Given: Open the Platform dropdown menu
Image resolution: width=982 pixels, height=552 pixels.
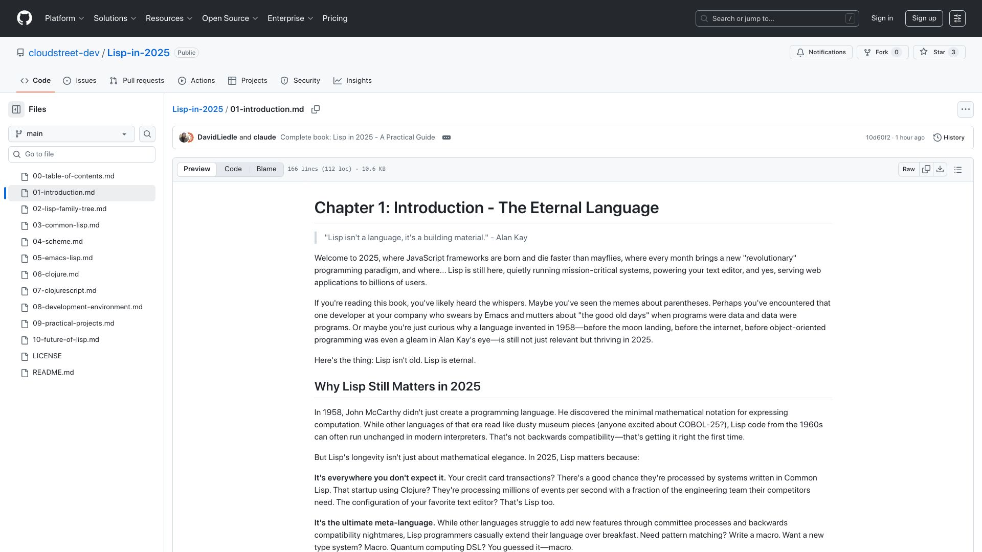Looking at the screenshot, I should click(x=64, y=18).
